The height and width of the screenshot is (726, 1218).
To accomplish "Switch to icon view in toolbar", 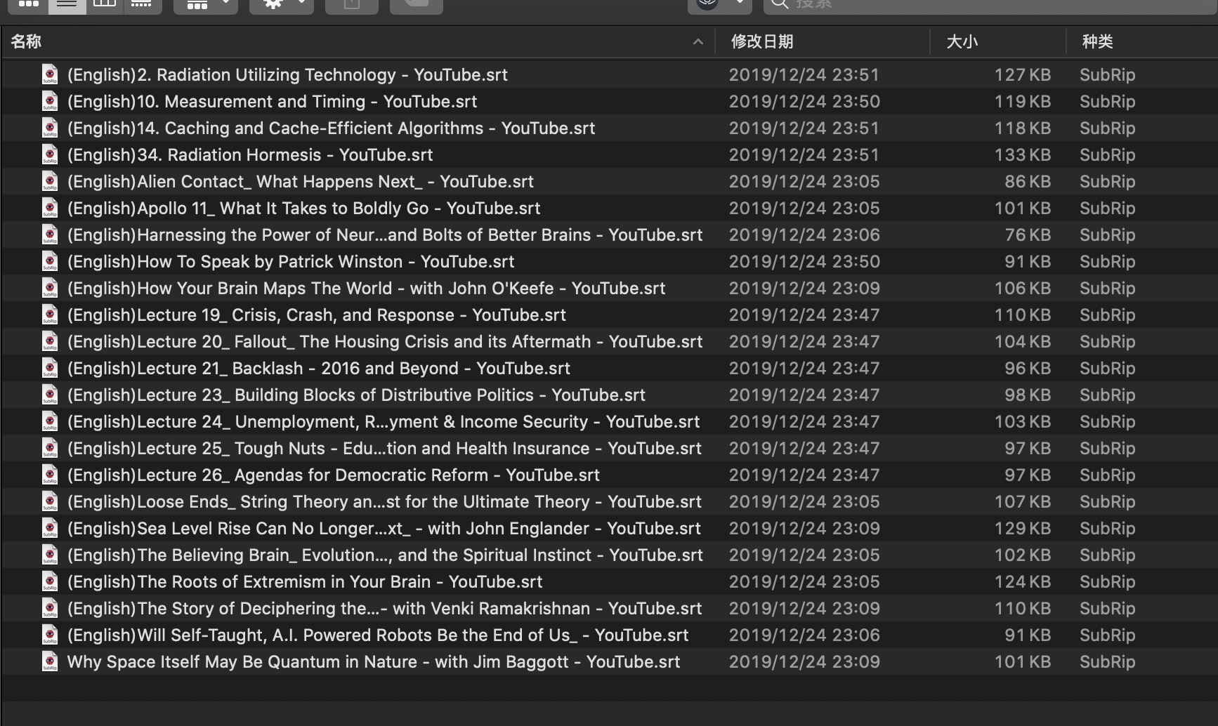I will (29, 4).
